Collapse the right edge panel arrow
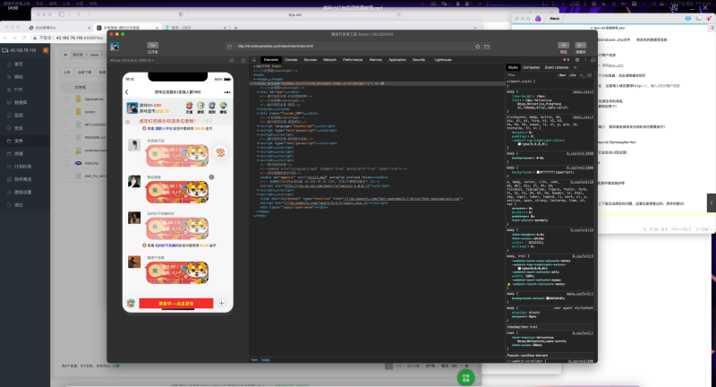Screen dimensions: 716x387 click(712, 202)
